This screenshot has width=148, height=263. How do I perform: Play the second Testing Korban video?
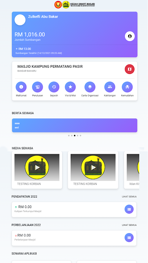[x=93, y=167]
